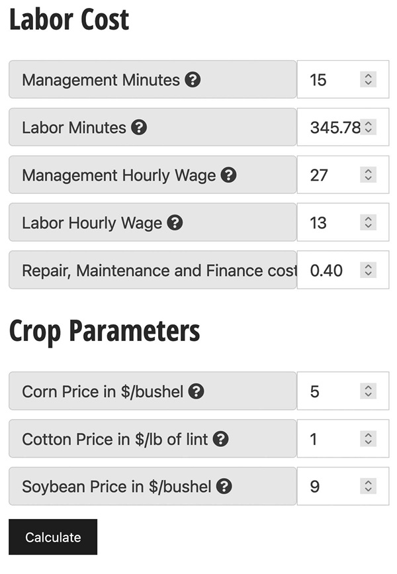Screen dimensions: 397x574
Task: Show help for Management Hourly Wage
Action: tap(229, 175)
